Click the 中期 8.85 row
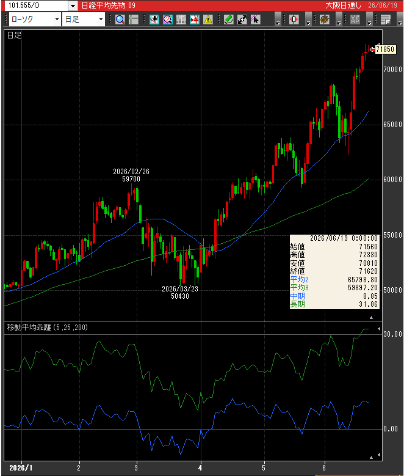This screenshot has width=404, height=476. pyautogui.click(x=334, y=296)
